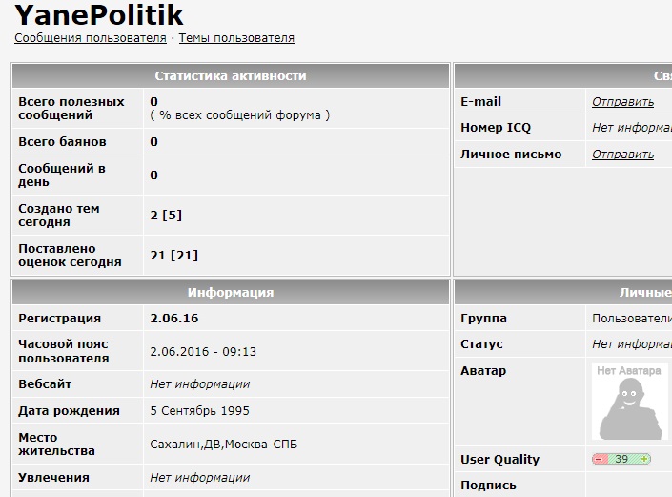Click 'Отправить' in the E-mail row
Screen dimensions: 672x497
pos(622,102)
